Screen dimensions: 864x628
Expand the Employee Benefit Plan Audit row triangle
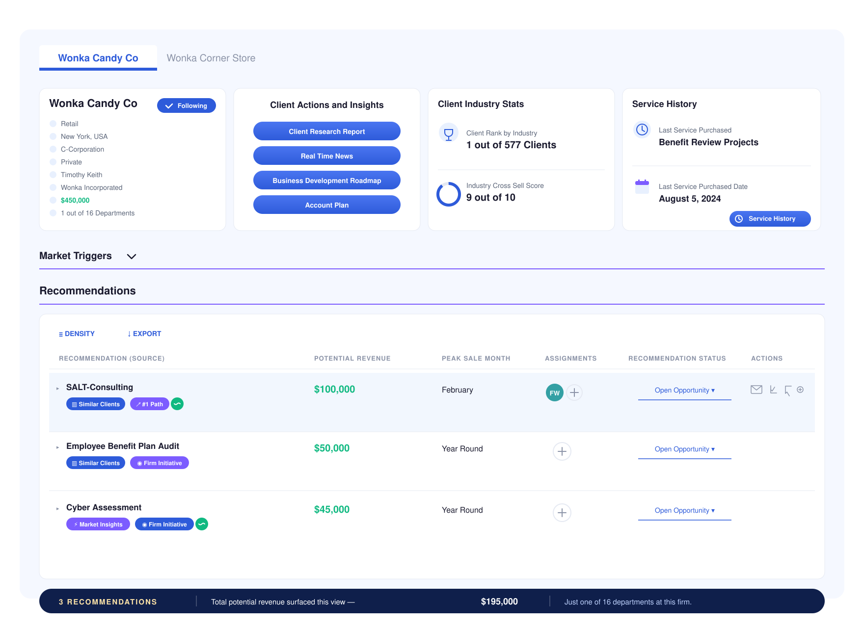(57, 447)
